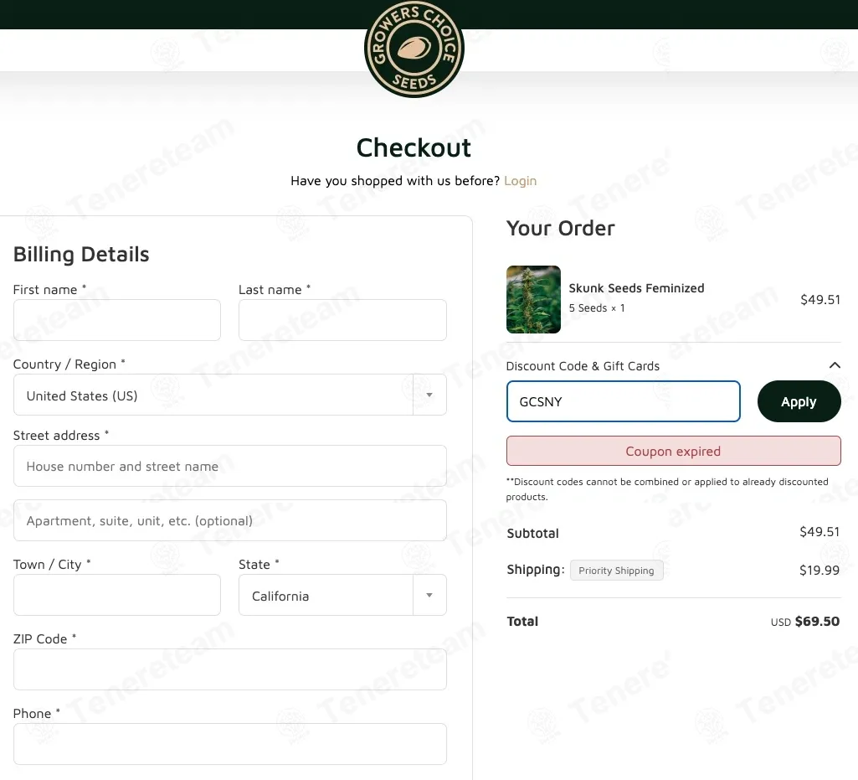Click the Priority Shipping label
The height and width of the screenshot is (780, 858).
pos(616,571)
